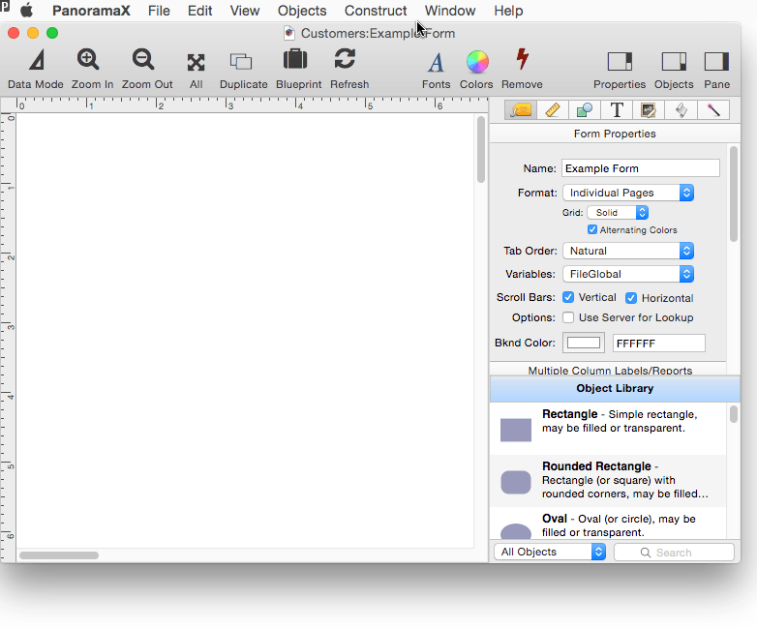
Task: Click the form canvas vertical scrollbar
Action: tap(480, 149)
